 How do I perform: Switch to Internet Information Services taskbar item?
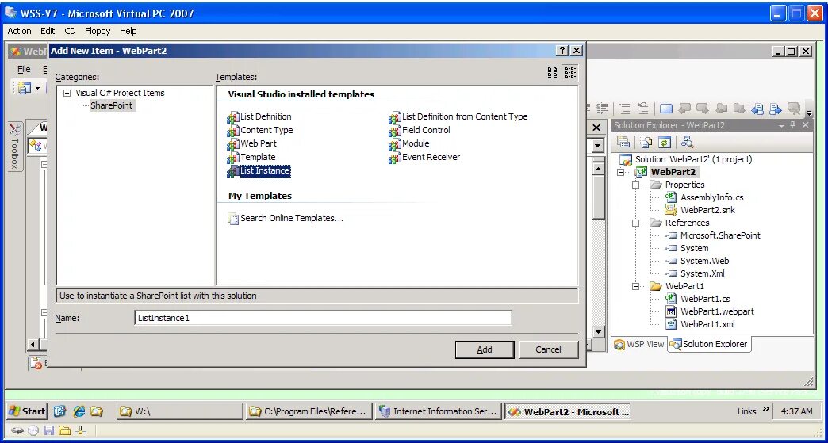[x=439, y=411]
